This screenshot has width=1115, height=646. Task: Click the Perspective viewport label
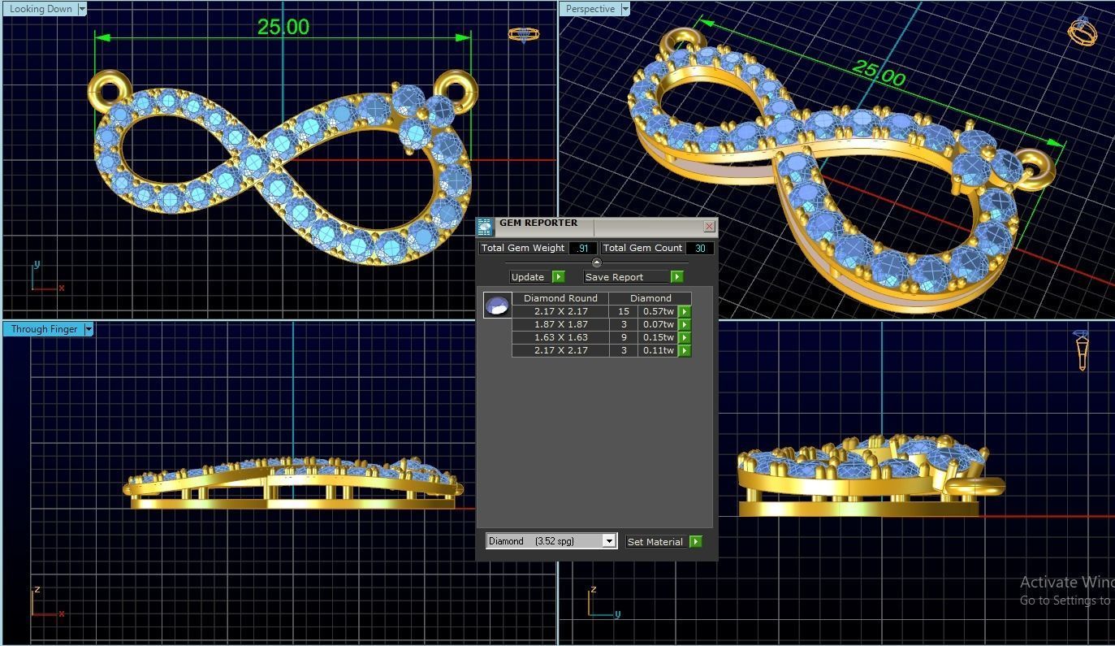[590, 9]
